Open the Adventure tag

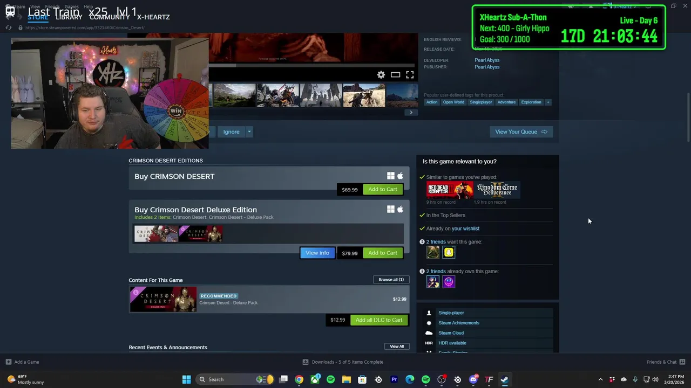tap(506, 102)
